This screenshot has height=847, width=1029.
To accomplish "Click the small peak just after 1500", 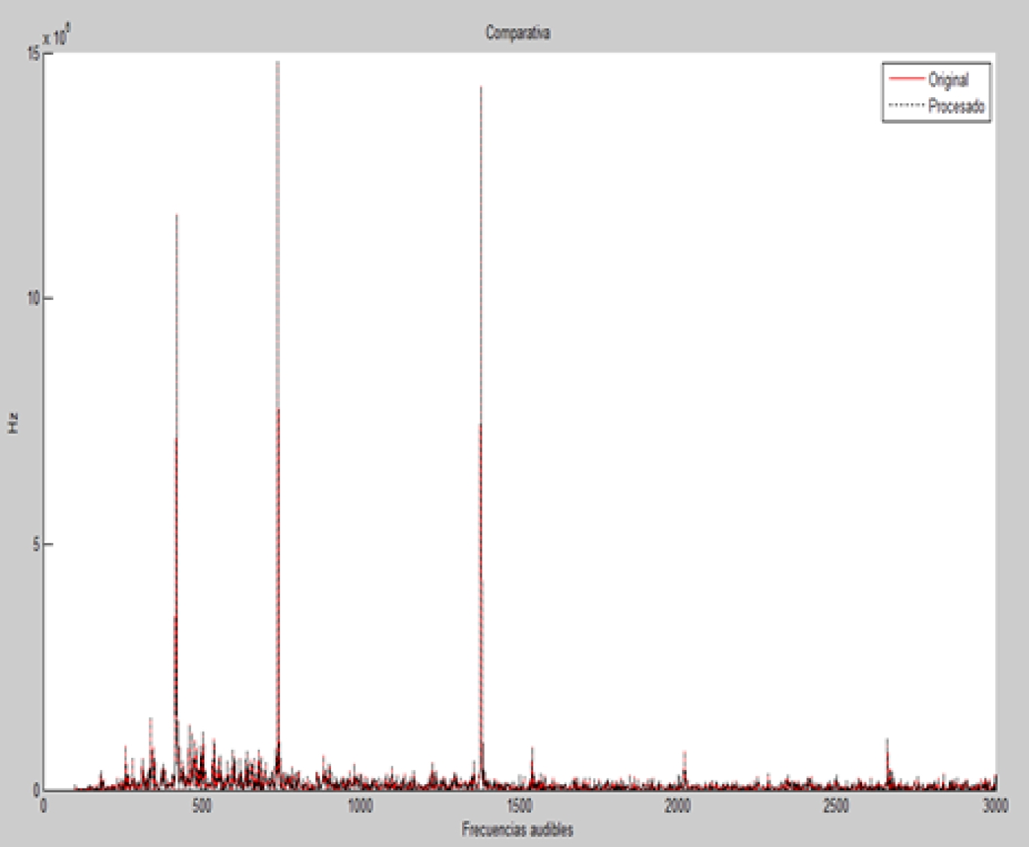I will [532, 749].
